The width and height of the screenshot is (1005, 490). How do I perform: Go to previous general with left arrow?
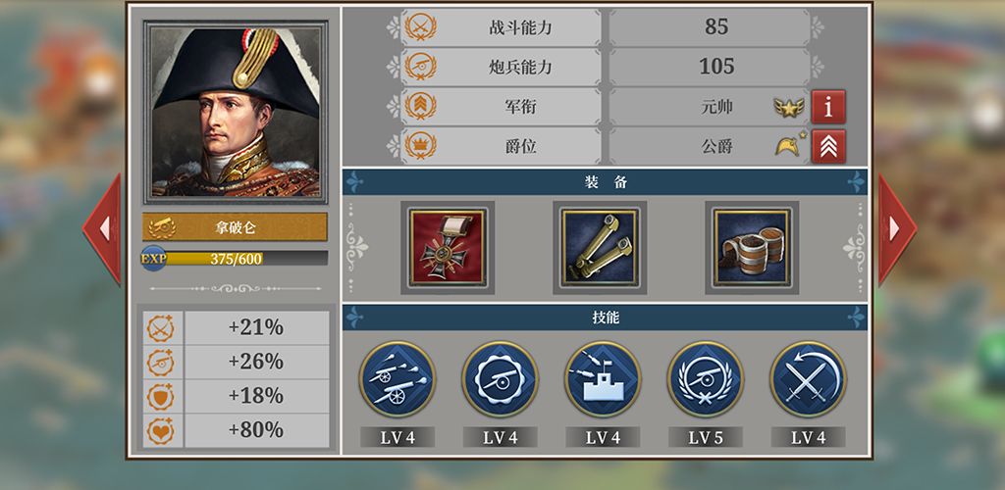click(x=101, y=228)
